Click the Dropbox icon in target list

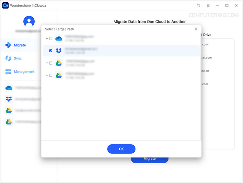[x=59, y=51]
